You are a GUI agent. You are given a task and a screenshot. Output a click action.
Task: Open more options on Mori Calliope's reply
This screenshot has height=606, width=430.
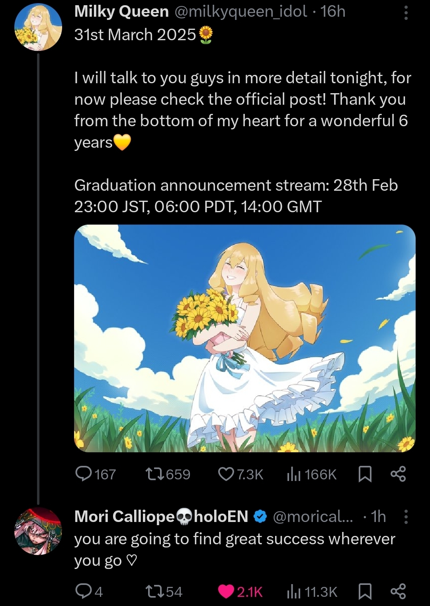click(406, 516)
